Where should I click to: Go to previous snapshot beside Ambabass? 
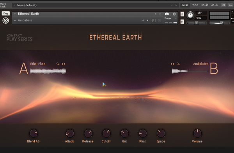tap(143, 20)
